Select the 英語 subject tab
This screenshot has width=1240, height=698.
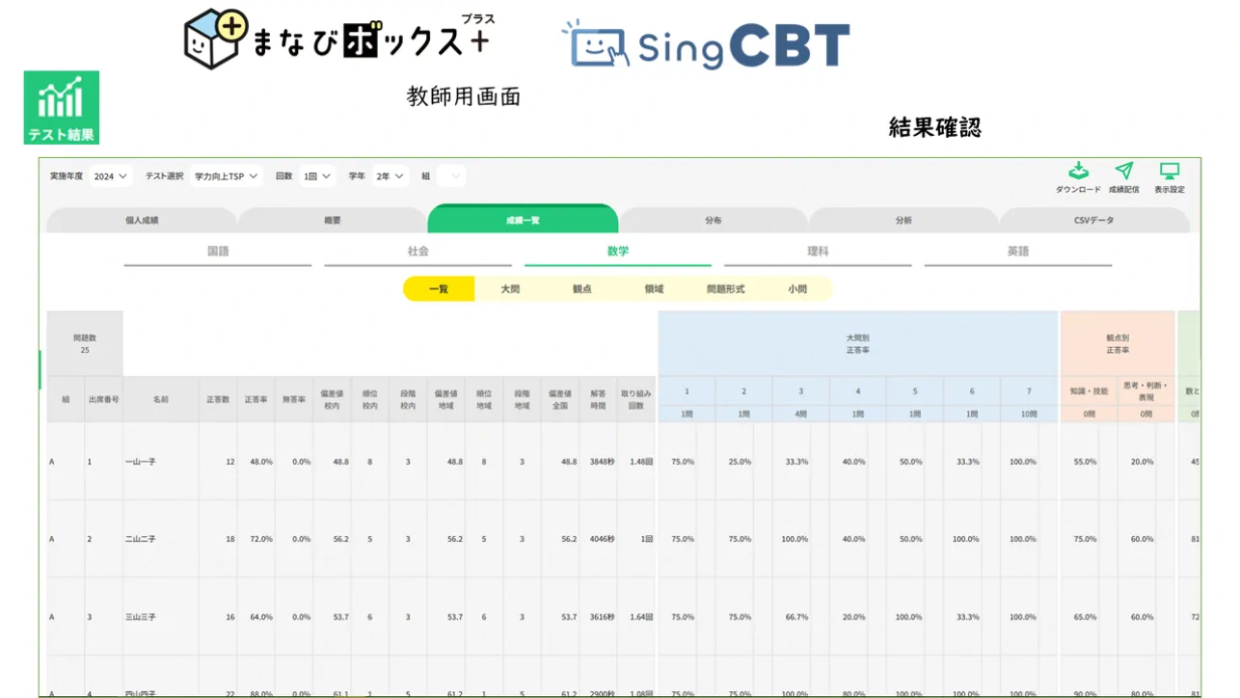click(x=1017, y=252)
